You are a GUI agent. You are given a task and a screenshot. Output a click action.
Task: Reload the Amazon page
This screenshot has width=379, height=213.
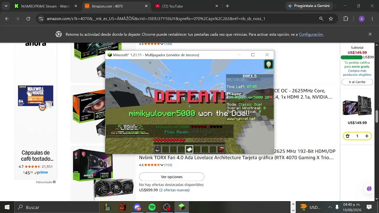[x=28, y=19]
